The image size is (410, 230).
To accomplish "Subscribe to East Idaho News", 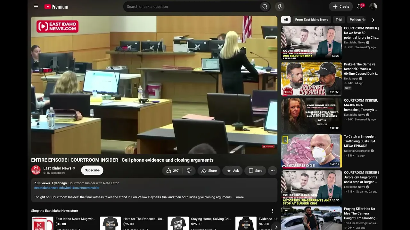I will pyautogui.click(x=92, y=170).
